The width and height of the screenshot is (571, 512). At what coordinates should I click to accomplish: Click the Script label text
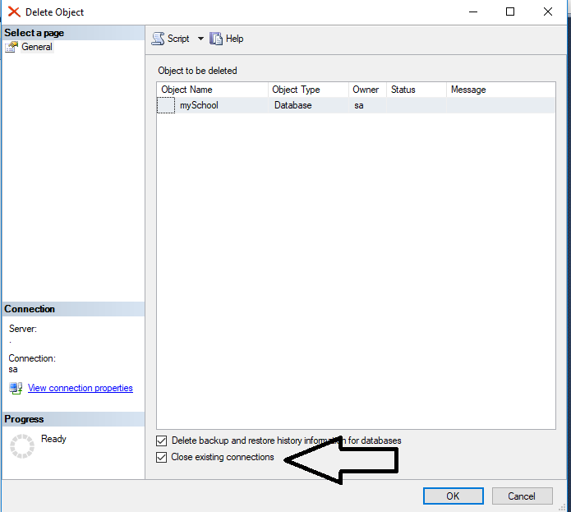(x=178, y=39)
